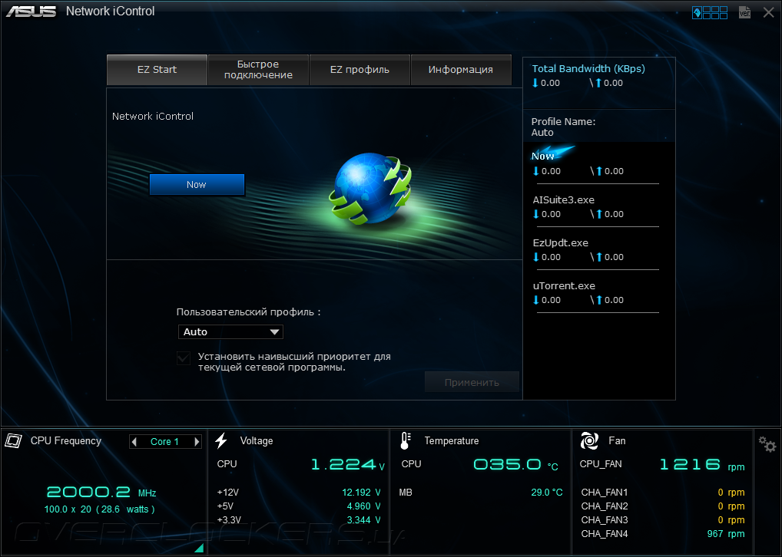The width and height of the screenshot is (782, 557).
Task: Click the 100.0 x 20 (28.6 watts) readout
Action: pos(99,509)
